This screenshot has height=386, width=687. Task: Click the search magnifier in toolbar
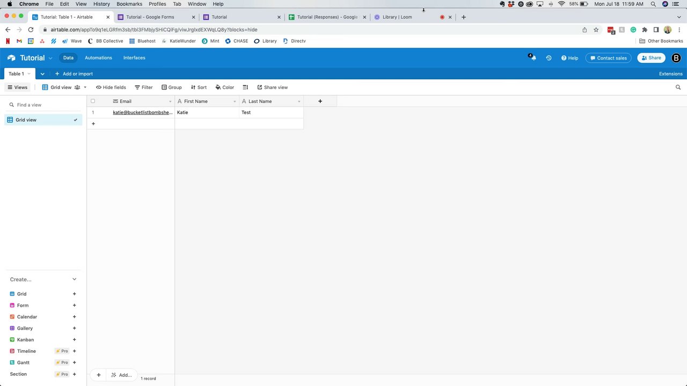[x=678, y=87]
